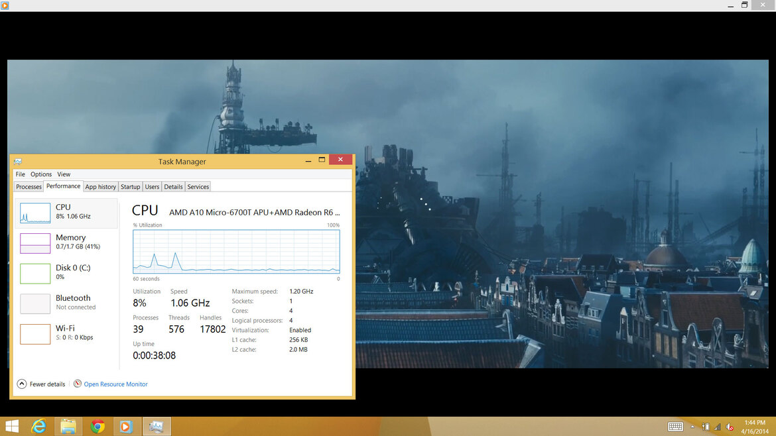Click the L2 cache 2.0 MB value

(x=298, y=349)
